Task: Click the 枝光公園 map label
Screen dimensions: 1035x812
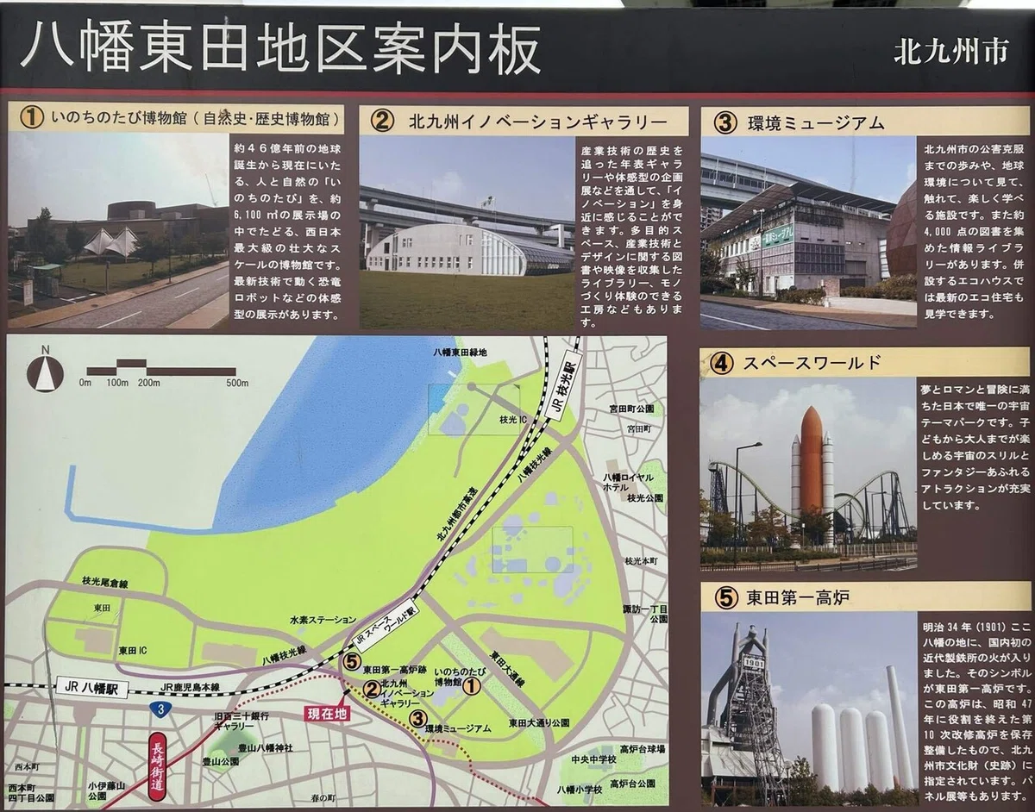Action: (645, 497)
